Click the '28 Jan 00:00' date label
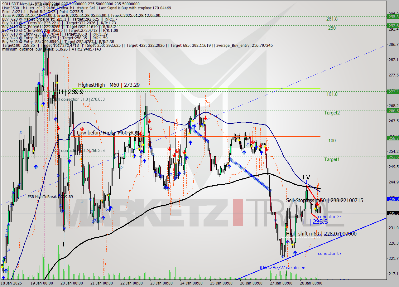This screenshot has height=287, width=399. click(x=311, y=283)
